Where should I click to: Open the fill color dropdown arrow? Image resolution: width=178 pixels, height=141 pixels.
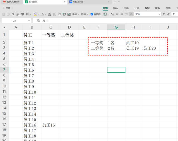click(x=38, y=14)
